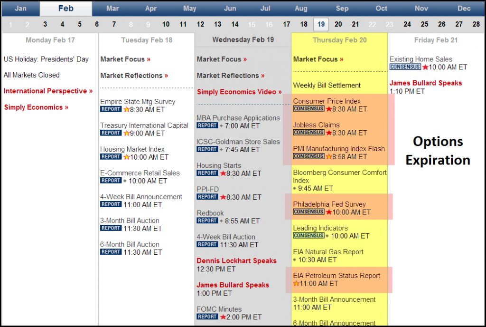The width and height of the screenshot is (486, 327).
Task: Open the EIA Natural Gas Report event
Action: coord(328,252)
